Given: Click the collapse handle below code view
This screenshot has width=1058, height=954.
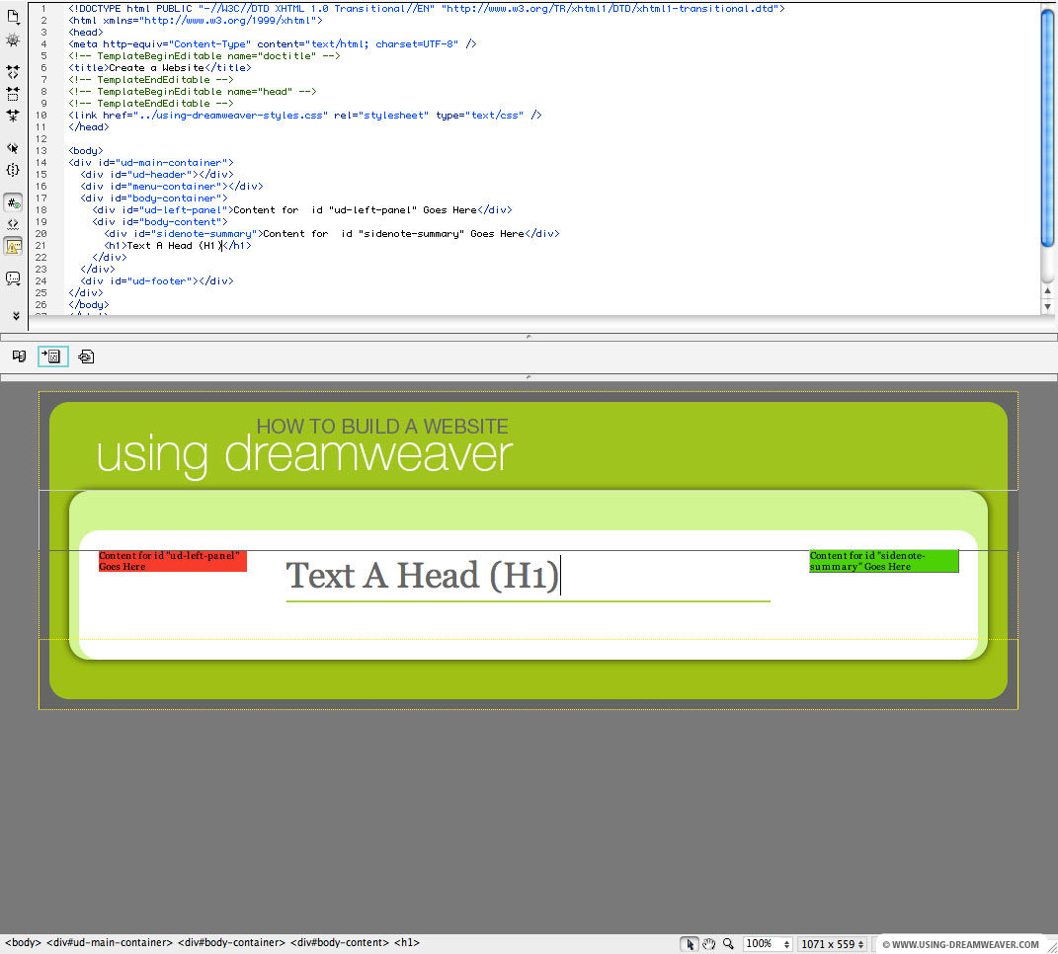Looking at the screenshot, I should click(x=529, y=336).
